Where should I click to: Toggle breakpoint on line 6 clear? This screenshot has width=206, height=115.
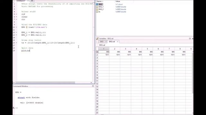(16, 17)
